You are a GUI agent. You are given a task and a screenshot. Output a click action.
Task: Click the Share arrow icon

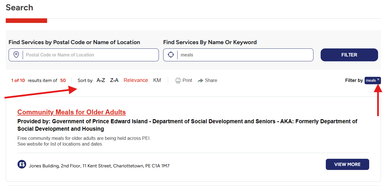pos(201,81)
